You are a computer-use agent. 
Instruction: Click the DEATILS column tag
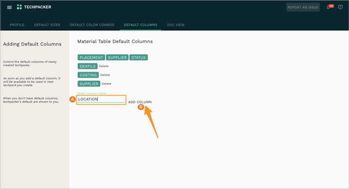point(87,66)
